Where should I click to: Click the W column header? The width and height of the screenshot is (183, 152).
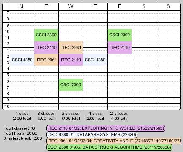click(x=70, y=6)
